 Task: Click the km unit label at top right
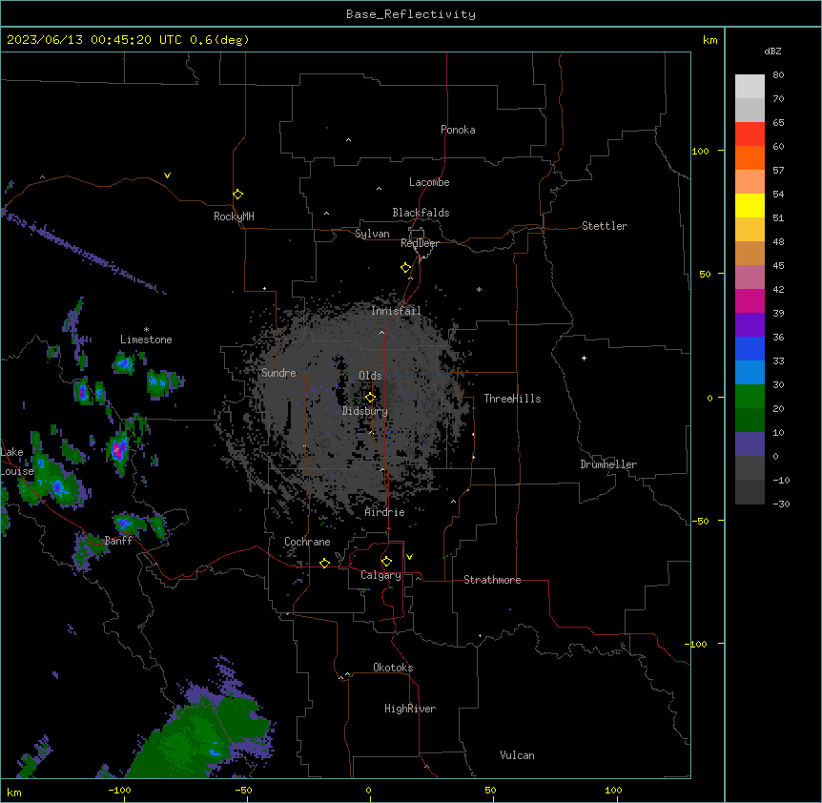point(709,40)
